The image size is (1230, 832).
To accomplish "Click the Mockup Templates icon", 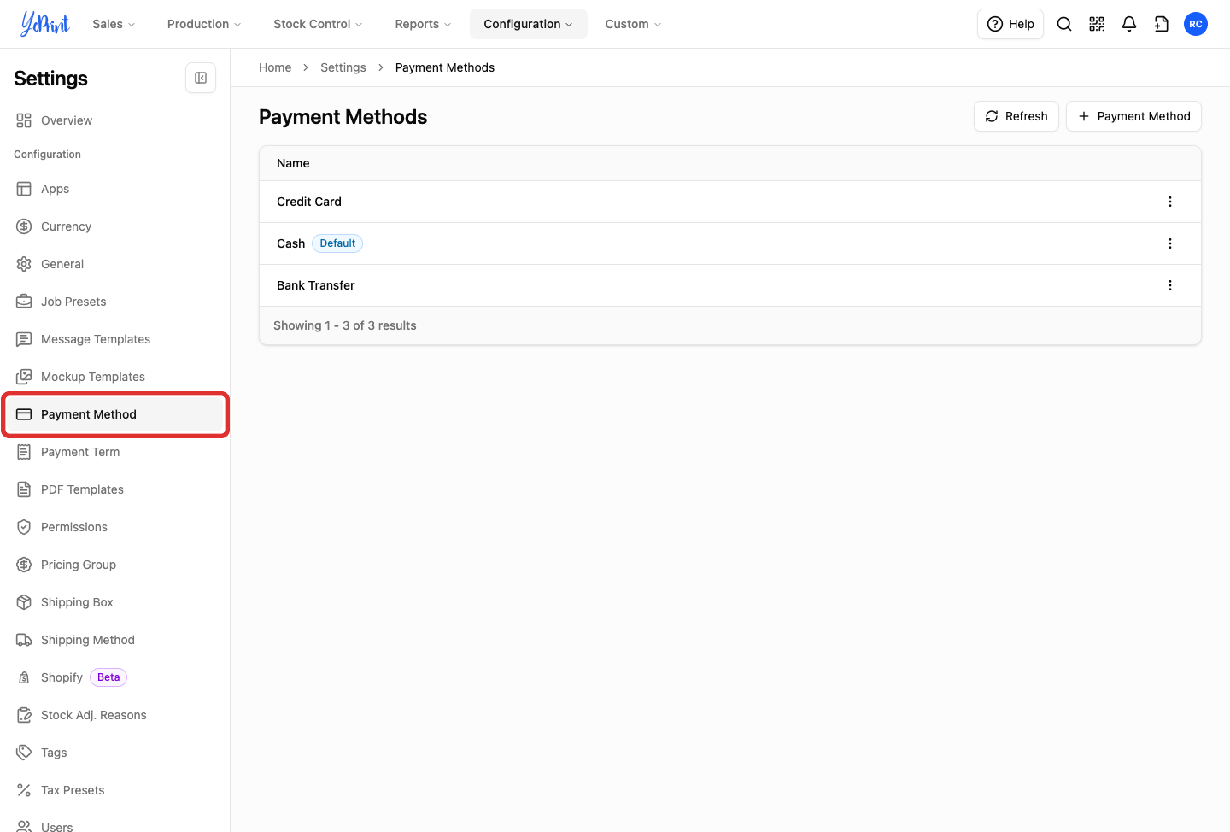I will pyautogui.click(x=24, y=377).
